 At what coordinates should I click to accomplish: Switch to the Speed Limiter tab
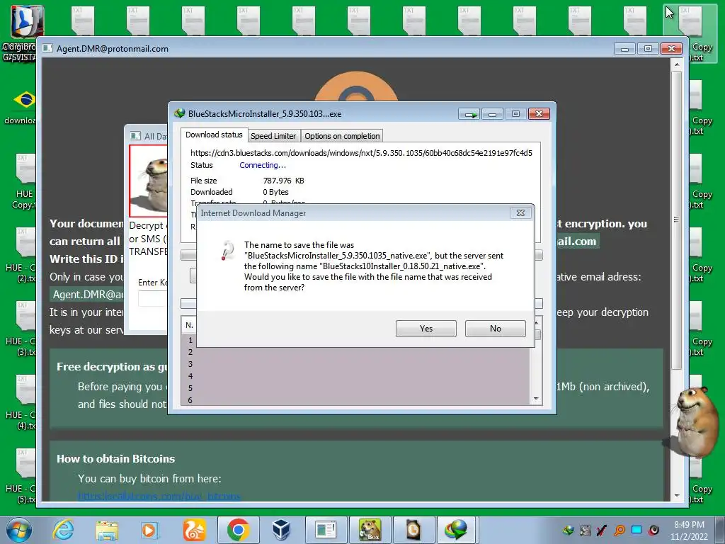[x=273, y=136]
